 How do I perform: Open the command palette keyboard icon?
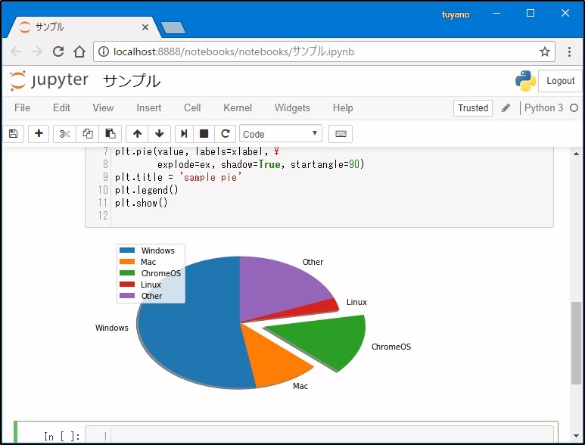click(341, 134)
